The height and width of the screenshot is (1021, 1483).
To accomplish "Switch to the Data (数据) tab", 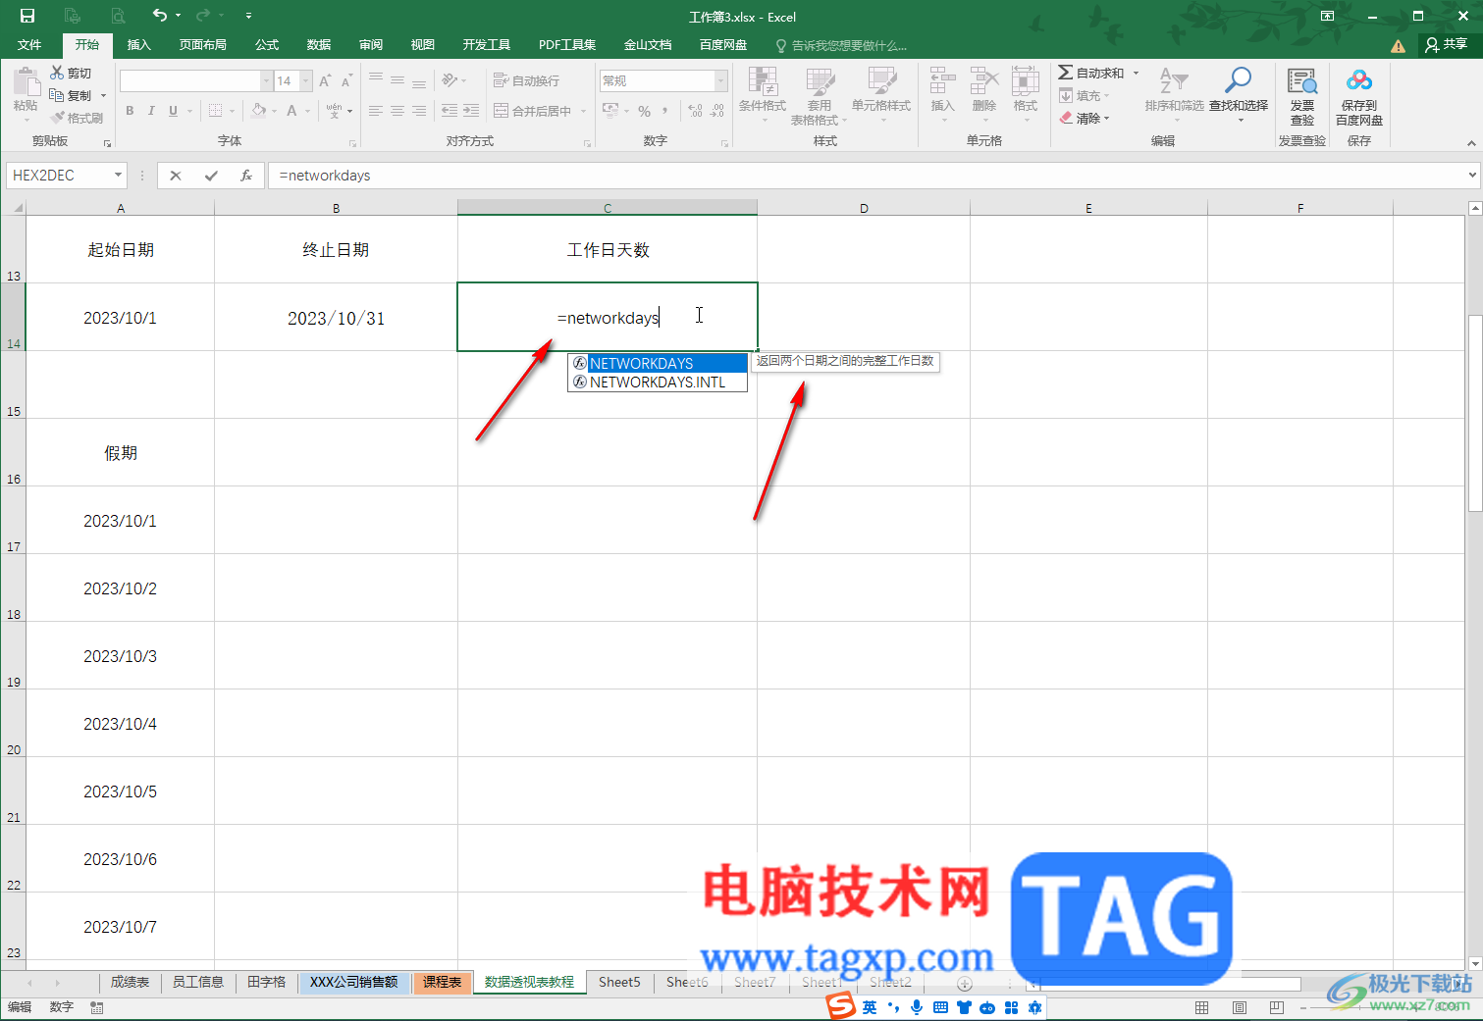I will [319, 45].
